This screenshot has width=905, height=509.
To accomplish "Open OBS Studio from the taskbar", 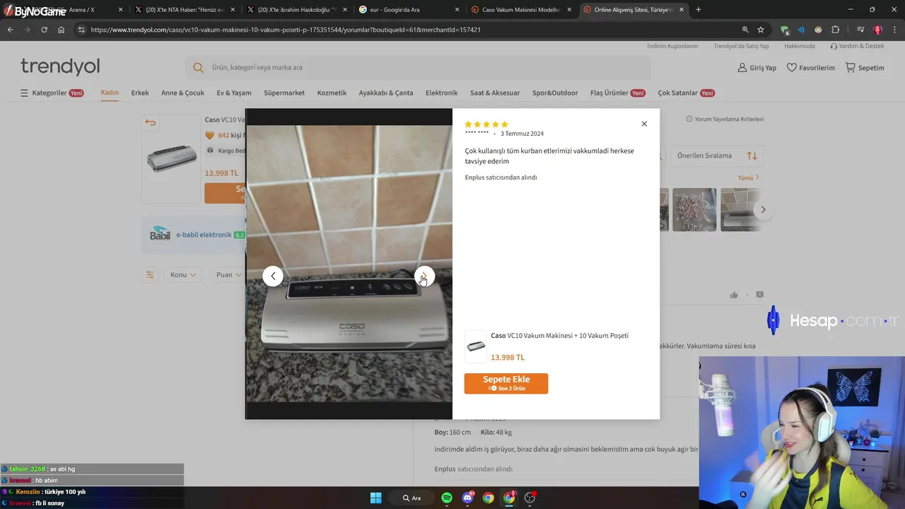I will (530, 498).
